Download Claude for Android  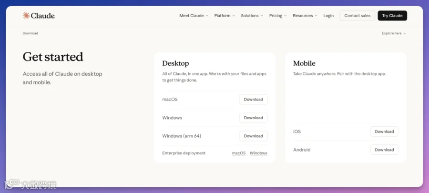pyautogui.click(x=384, y=150)
